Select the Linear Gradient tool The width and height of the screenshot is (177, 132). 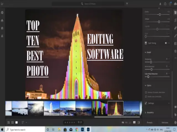pyautogui.click(x=175, y=43)
